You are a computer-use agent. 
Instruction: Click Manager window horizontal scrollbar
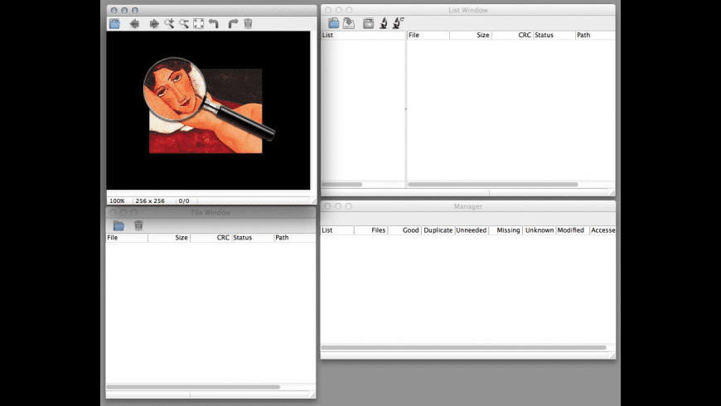click(x=463, y=348)
